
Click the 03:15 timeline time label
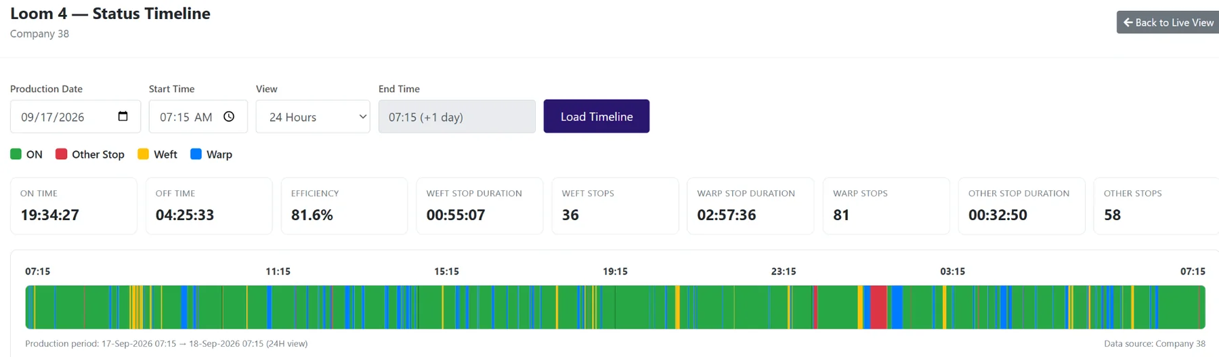952,271
